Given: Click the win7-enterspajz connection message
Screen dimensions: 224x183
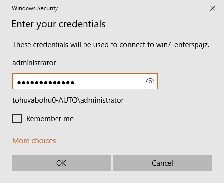Looking at the screenshot, I should (x=111, y=45).
